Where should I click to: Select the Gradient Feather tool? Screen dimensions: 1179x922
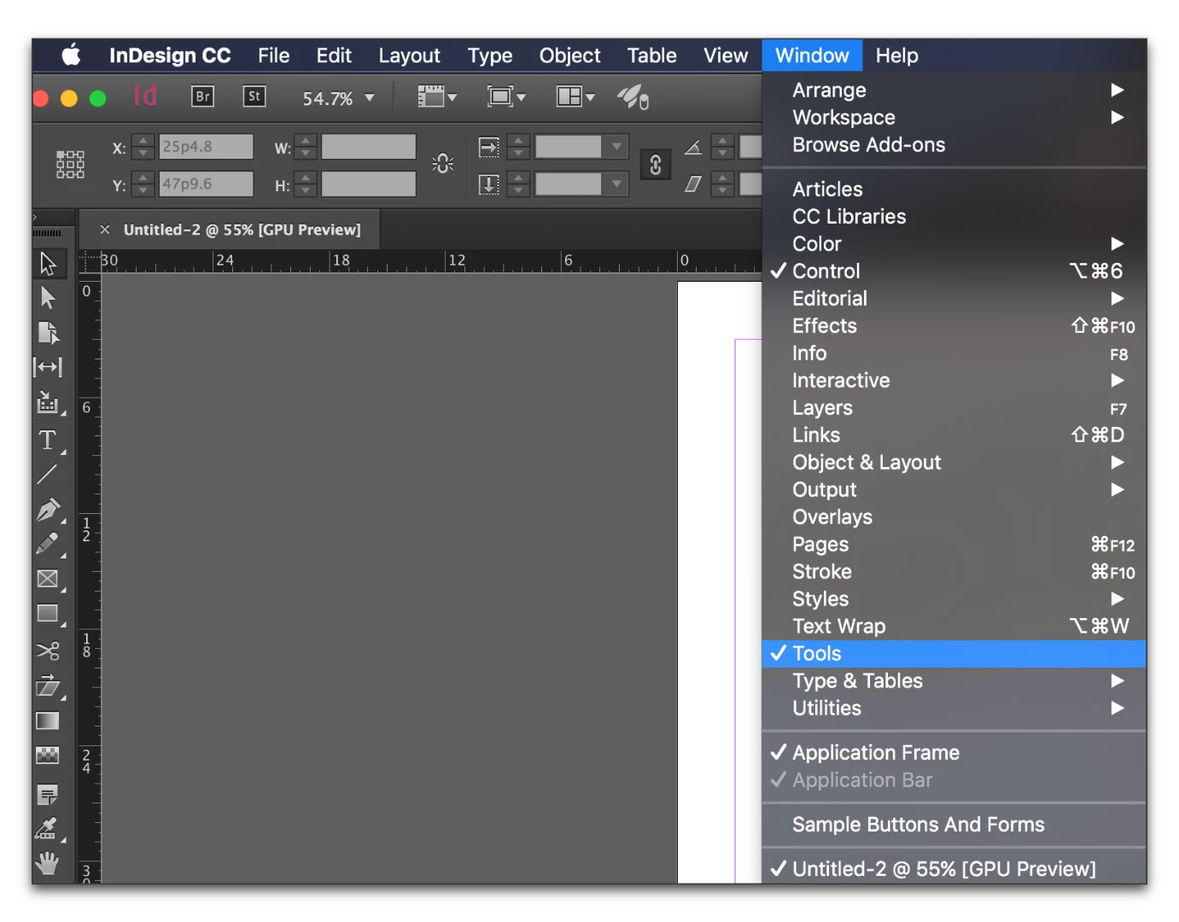click(x=48, y=756)
